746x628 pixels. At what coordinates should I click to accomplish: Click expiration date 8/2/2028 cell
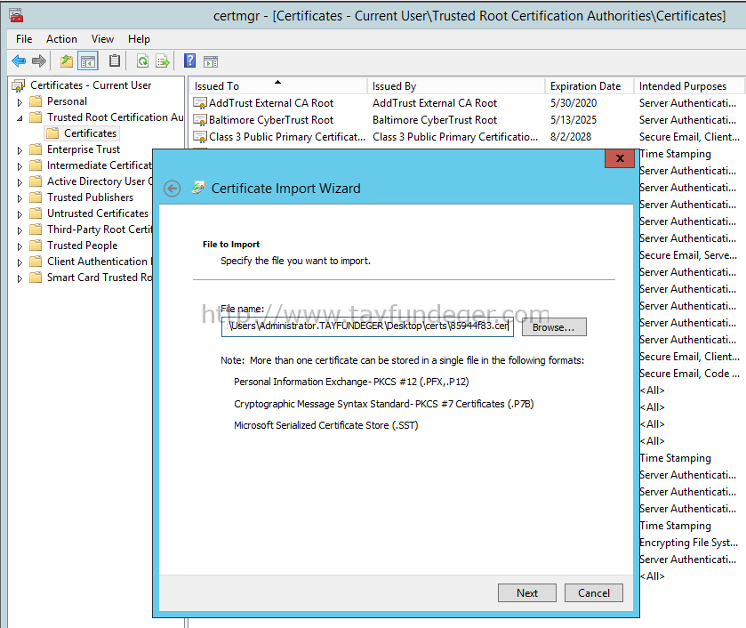[x=571, y=137]
